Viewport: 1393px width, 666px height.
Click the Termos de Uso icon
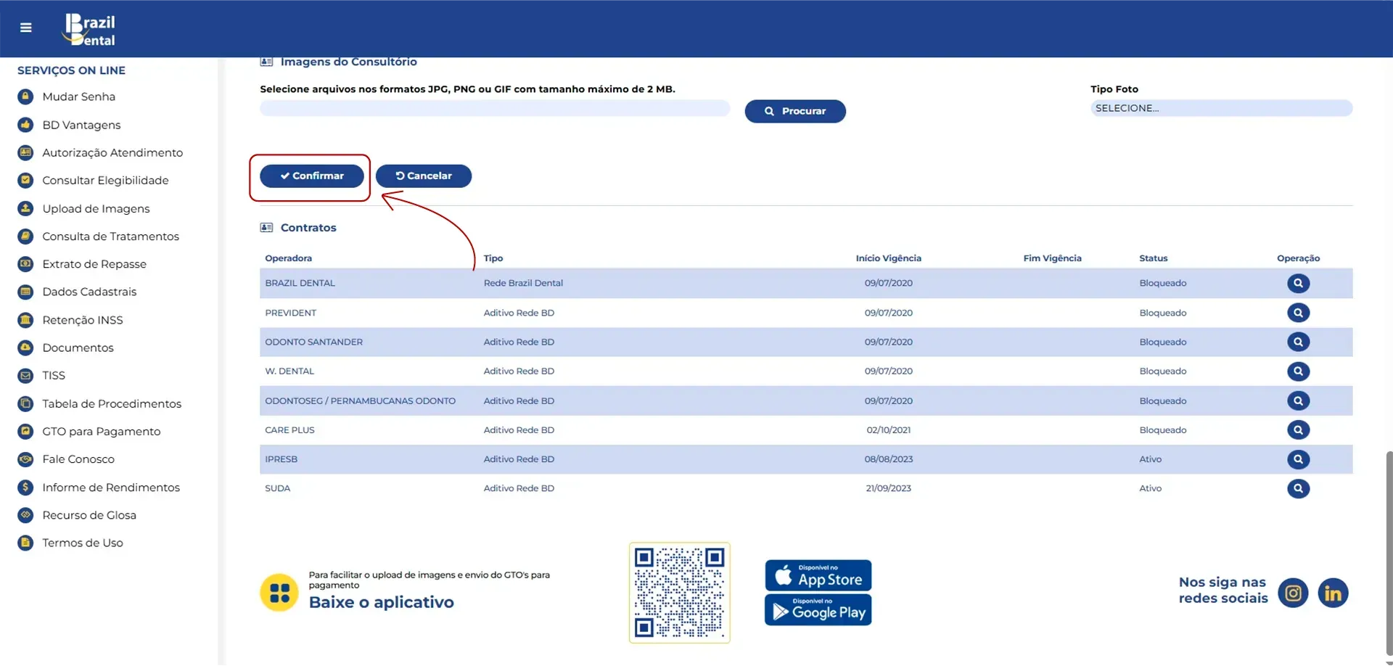(25, 543)
